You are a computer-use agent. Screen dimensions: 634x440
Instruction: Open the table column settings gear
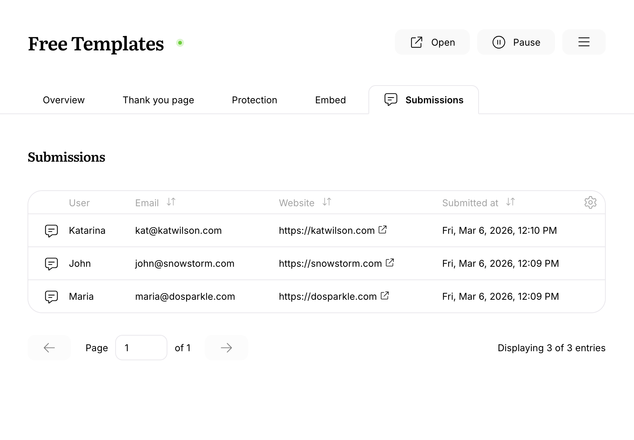click(591, 203)
